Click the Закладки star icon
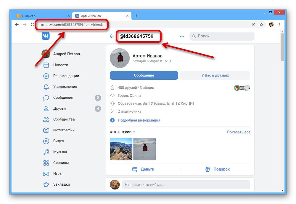The width and height of the screenshot is (296, 204). click(x=46, y=184)
